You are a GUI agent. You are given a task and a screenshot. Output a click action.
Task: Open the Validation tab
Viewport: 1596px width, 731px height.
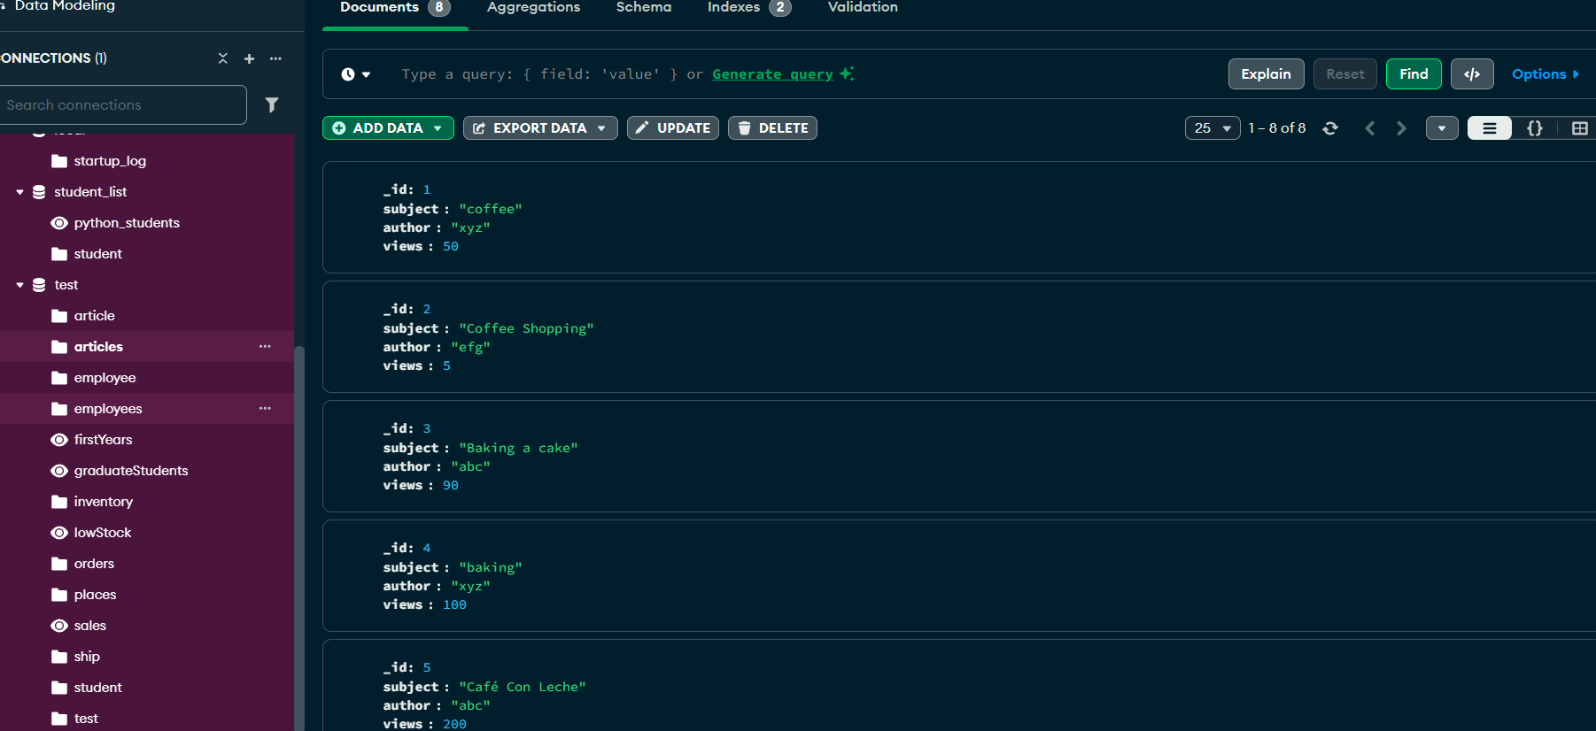pos(863,8)
